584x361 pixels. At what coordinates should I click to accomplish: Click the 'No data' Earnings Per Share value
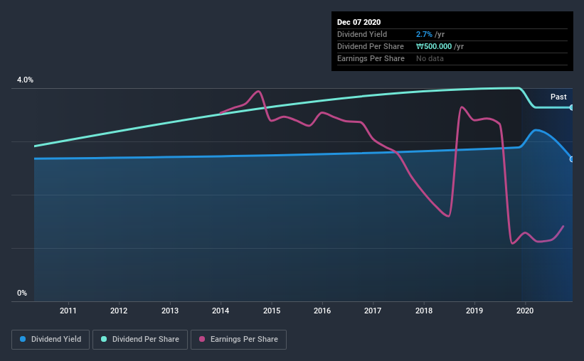click(430, 58)
